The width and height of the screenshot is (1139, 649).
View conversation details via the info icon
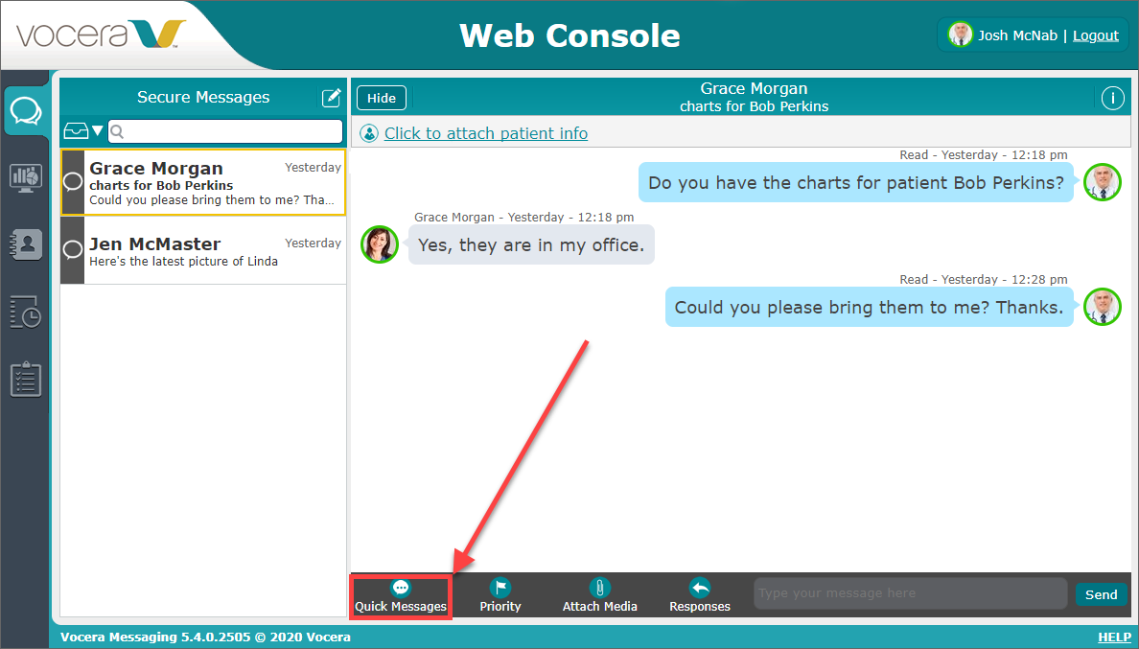(1113, 97)
